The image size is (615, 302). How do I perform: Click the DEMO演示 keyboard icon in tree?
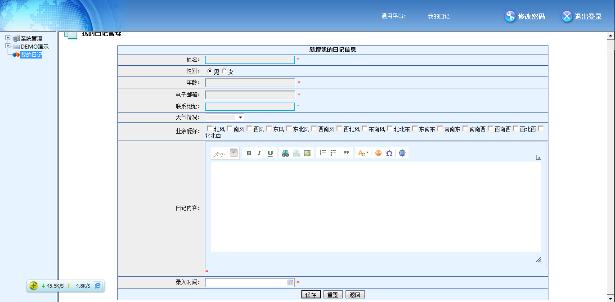click(x=16, y=46)
